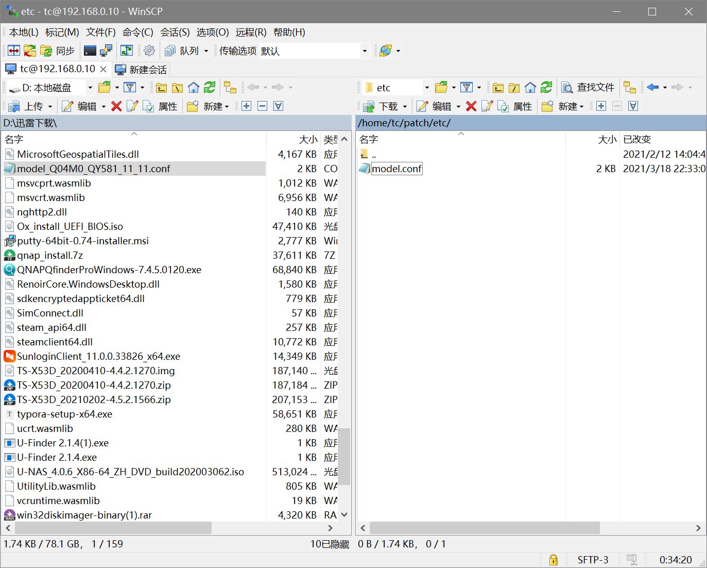Delete selected local file with red X
Screen dimensions: 707x568
pyautogui.click(x=116, y=106)
